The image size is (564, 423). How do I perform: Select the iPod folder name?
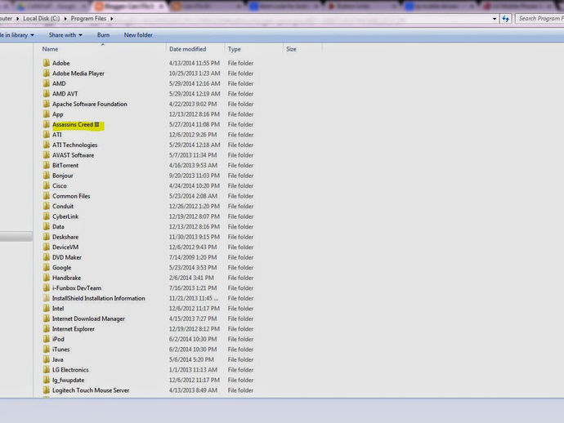coord(58,339)
